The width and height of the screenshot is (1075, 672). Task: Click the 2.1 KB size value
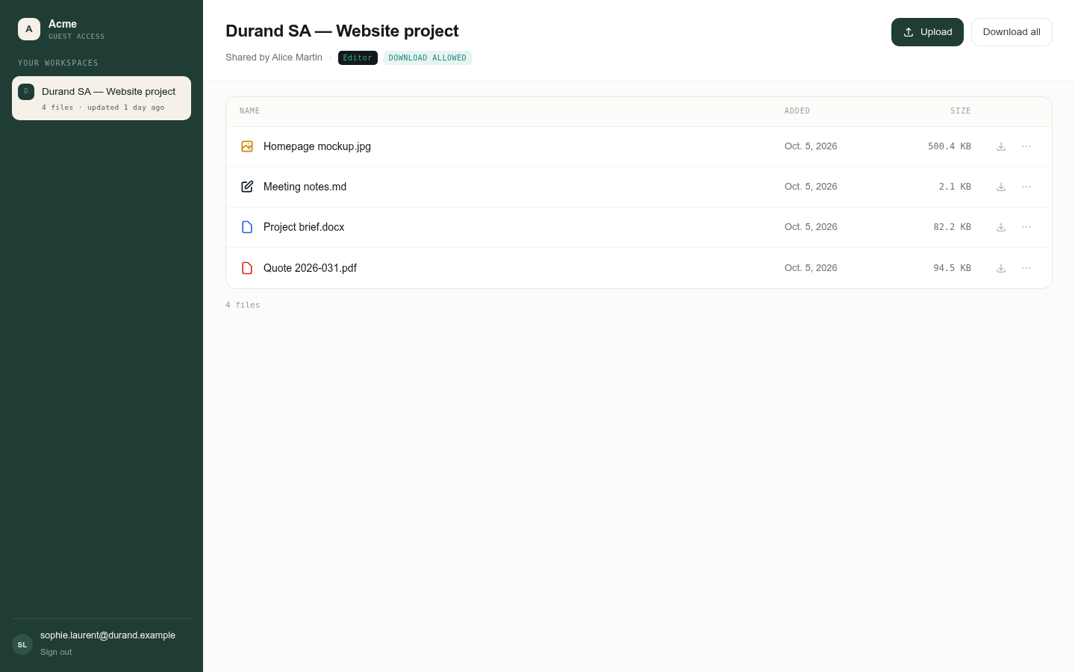955,187
